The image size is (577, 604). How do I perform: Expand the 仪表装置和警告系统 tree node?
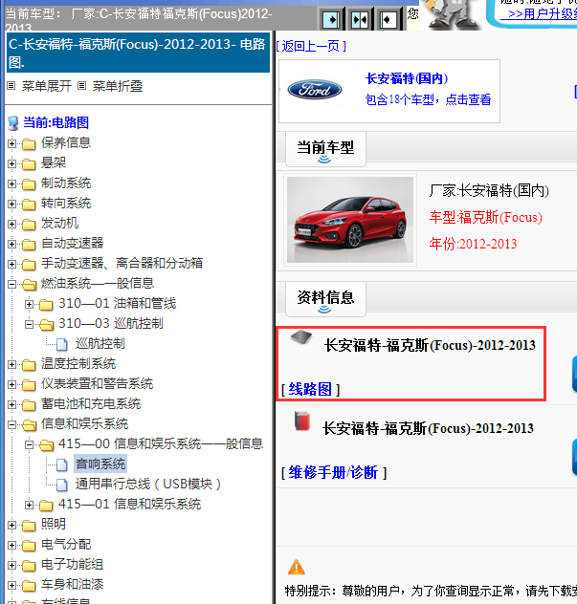(11, 384)
